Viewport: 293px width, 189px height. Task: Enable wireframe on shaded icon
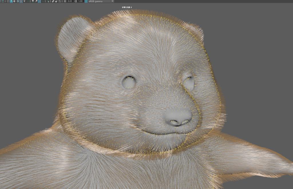click(x=18, y=1)
